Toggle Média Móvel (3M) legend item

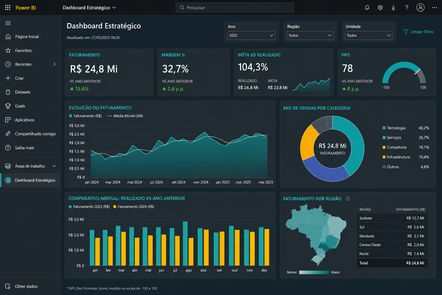click(x=125, y=116)
